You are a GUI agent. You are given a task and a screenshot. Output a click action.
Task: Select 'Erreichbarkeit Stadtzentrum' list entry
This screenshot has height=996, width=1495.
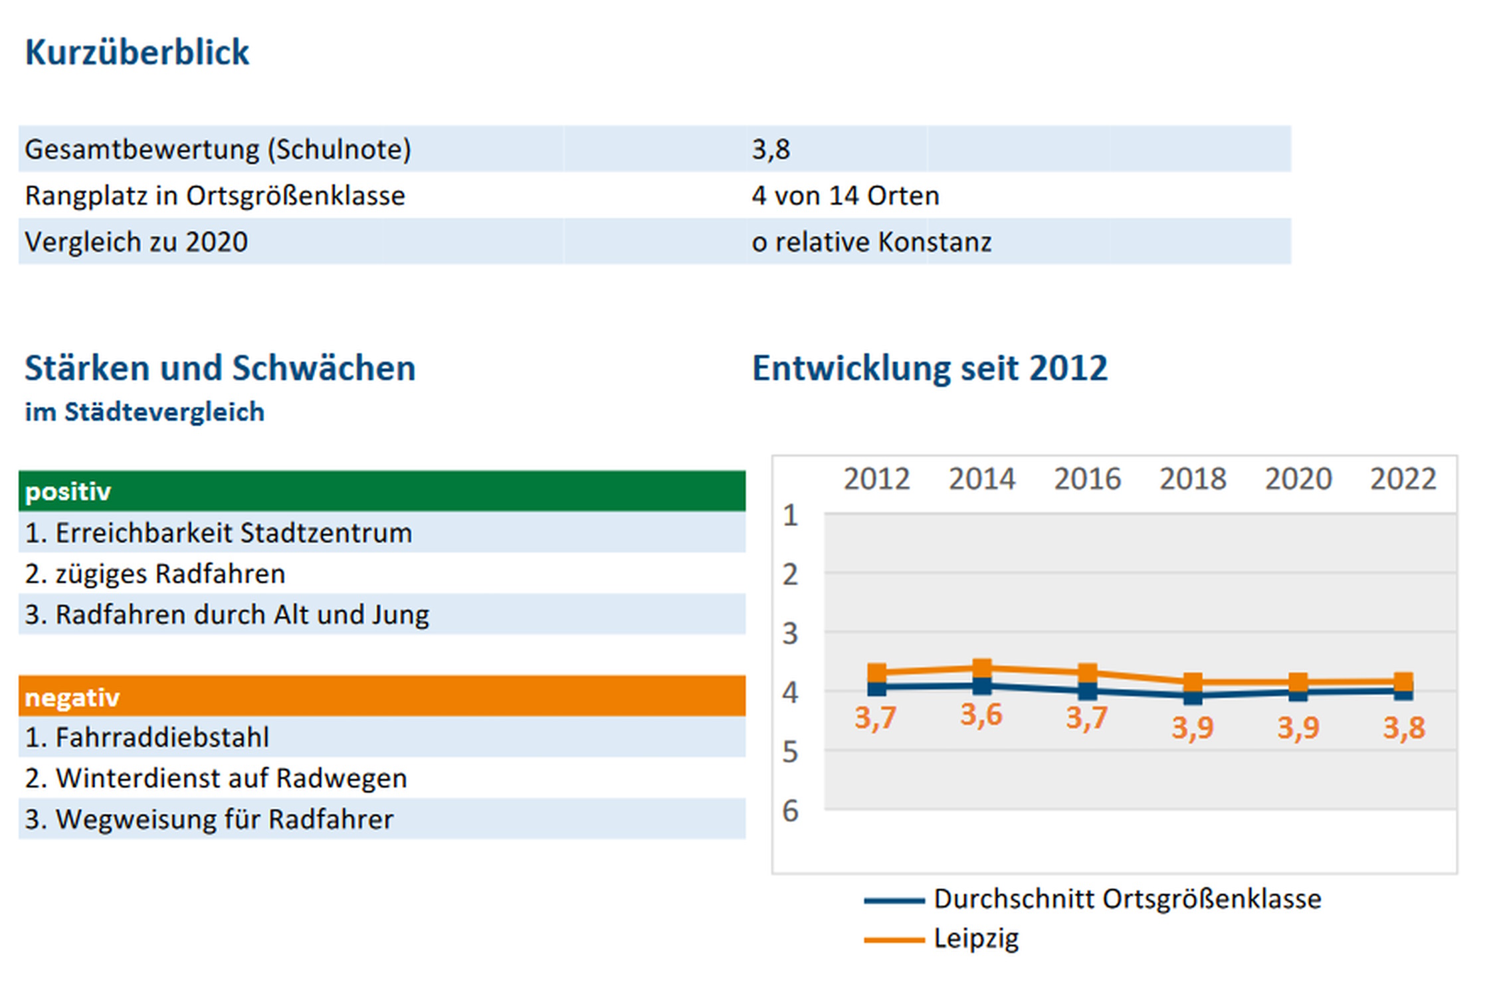(x=218, y=533)
